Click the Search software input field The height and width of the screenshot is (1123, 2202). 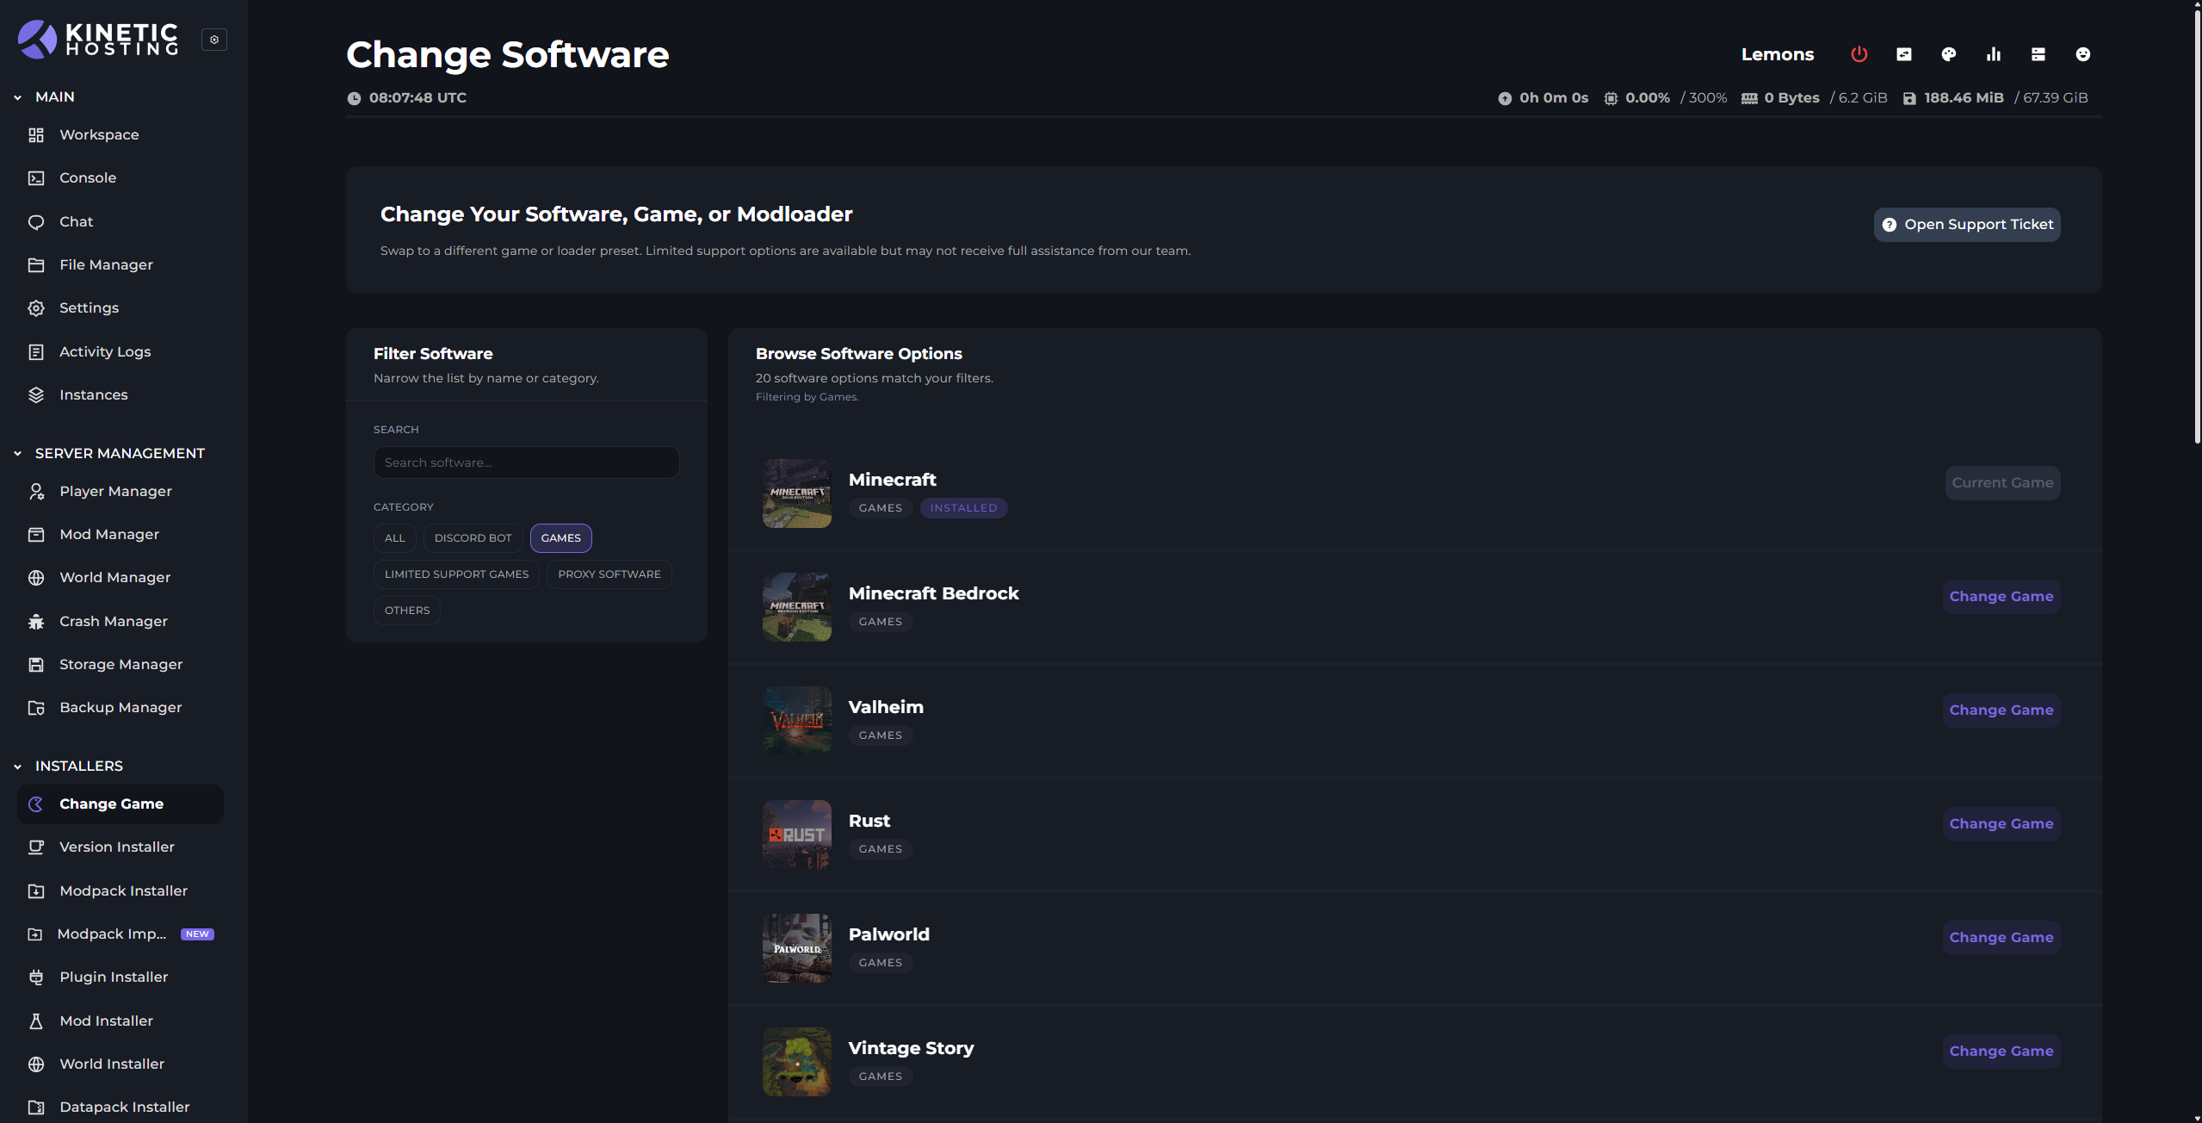tap(526, 462)
